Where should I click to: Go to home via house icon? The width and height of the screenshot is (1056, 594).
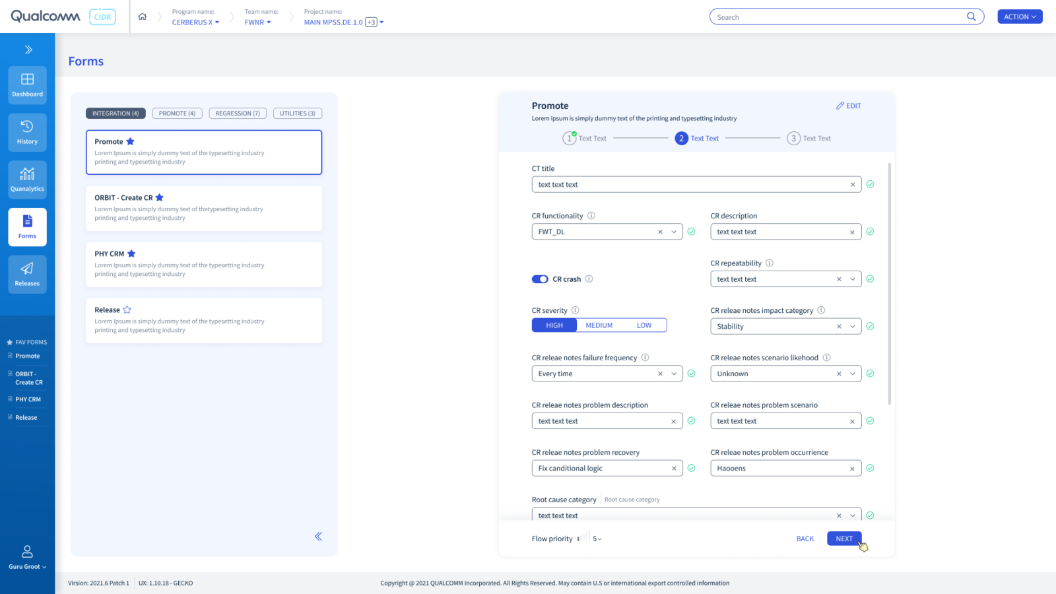(x=143, y=16)
